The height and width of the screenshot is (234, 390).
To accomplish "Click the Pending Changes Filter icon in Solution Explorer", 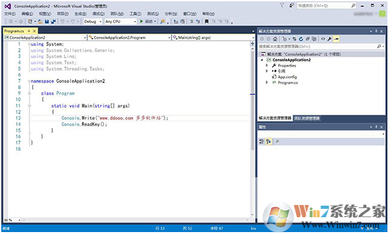I will [285, 39].
